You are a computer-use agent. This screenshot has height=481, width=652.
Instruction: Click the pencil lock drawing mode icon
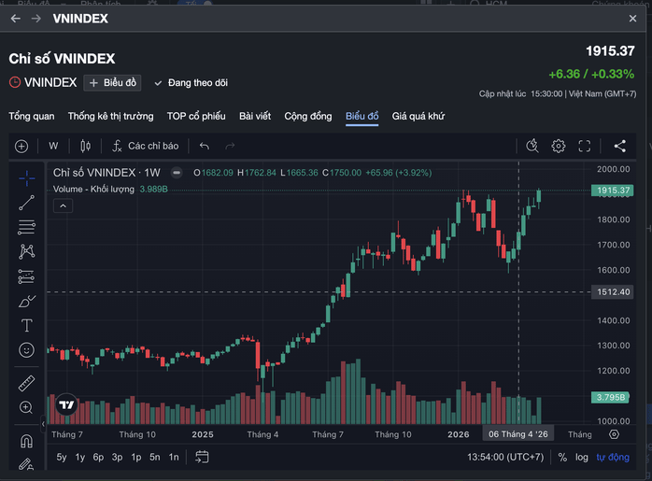coord(26,463)
